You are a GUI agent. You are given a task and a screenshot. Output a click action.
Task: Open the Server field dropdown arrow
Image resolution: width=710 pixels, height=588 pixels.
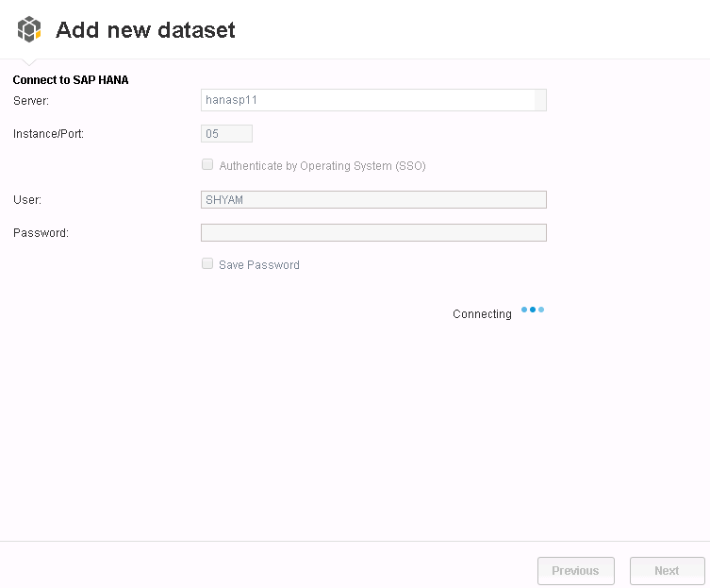(540, 100)
